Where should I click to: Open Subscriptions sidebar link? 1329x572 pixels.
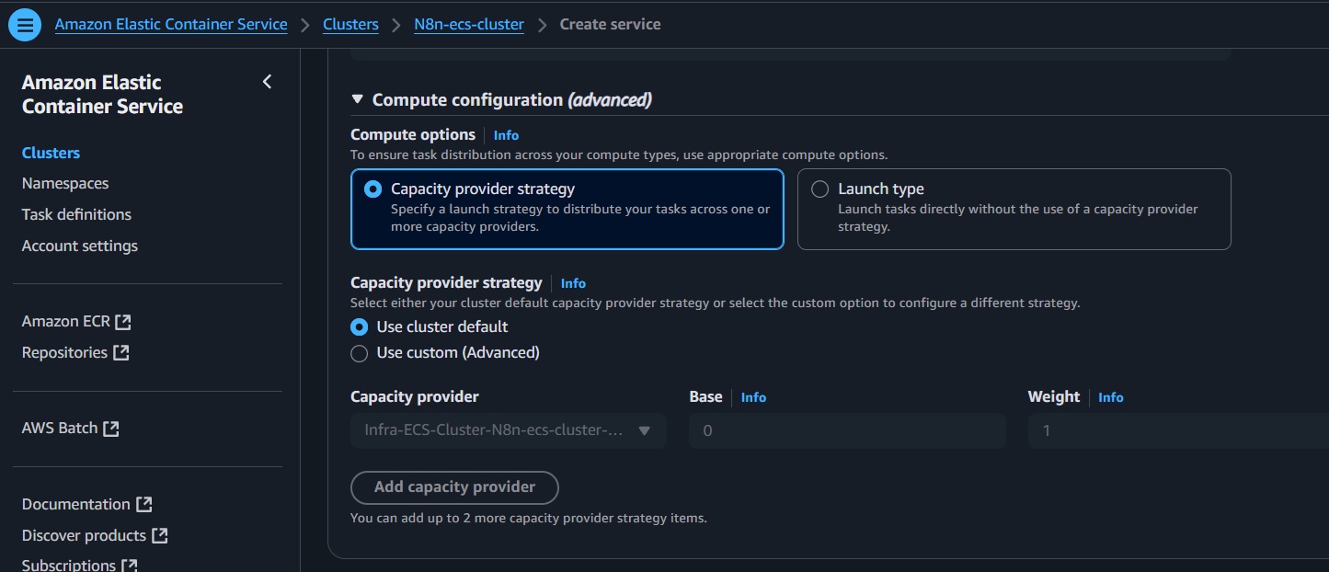[69, 565]
